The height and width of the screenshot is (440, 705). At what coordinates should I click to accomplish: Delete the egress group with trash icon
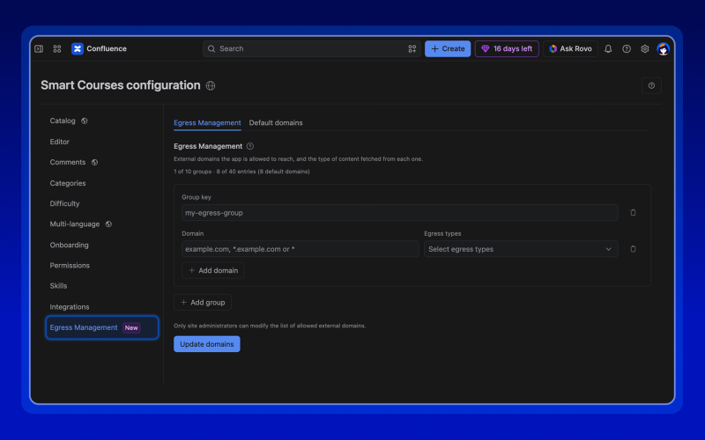tap(633, 212)
